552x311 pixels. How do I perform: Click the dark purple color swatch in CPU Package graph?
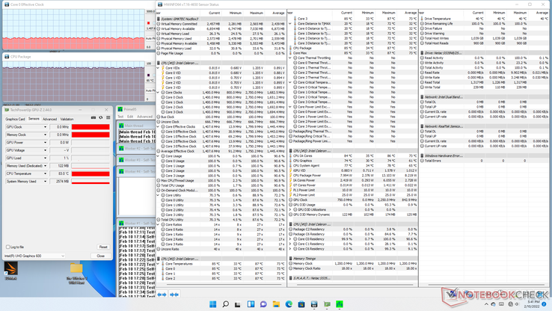click(148, 75)
